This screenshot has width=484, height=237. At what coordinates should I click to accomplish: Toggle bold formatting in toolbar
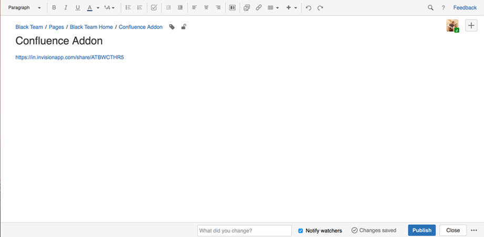pyautogui.click(x=54, y=8)
